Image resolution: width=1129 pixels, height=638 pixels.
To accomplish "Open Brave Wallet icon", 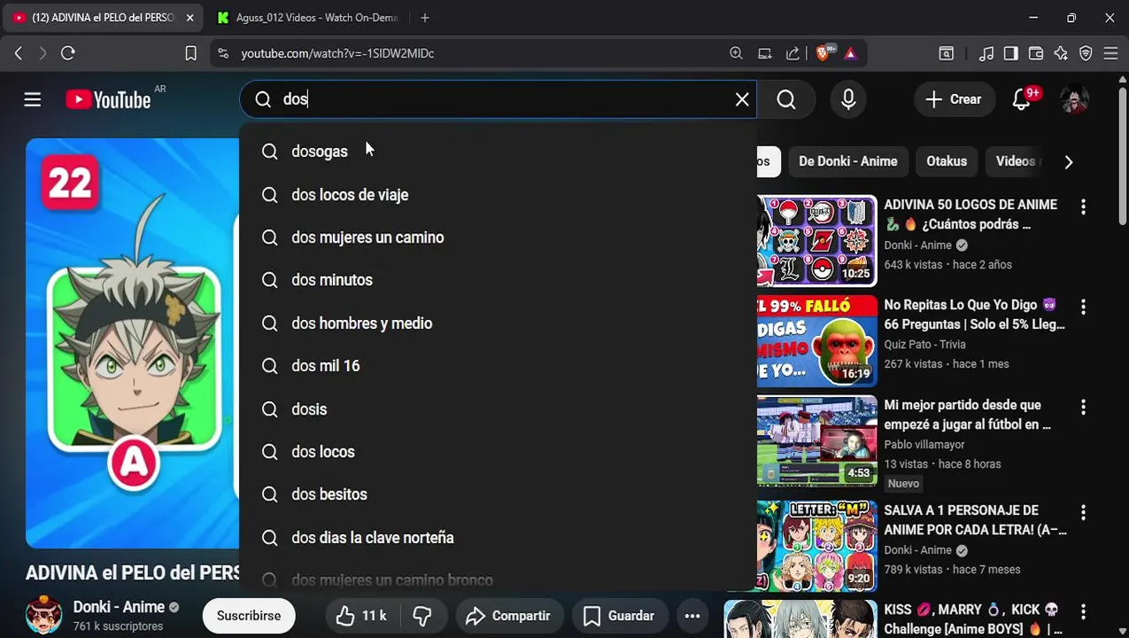I will [1035, 53].
